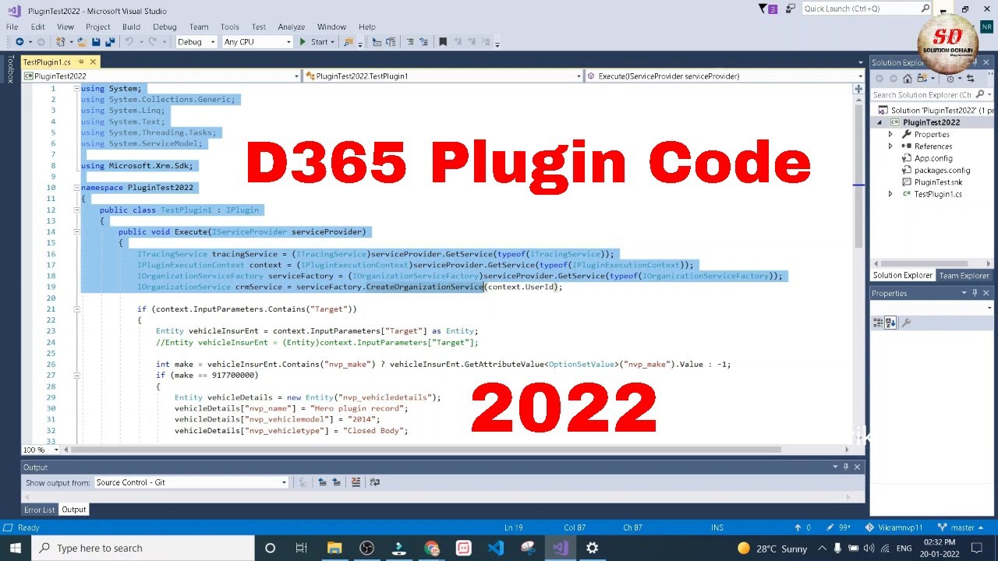Screen dimensions: 998x561
Task: Open the Any CPU platform dropdown
Action: tap(257, 42)
